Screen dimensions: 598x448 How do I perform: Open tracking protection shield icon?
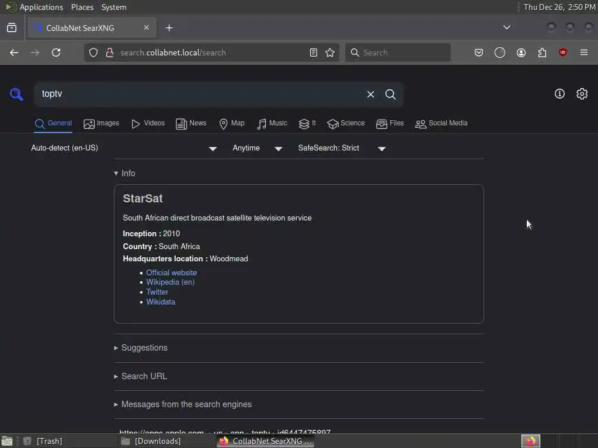tap(93, 52)
